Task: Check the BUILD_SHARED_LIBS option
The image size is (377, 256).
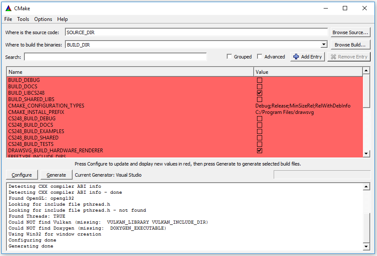Action: click(x=260, y=99)
